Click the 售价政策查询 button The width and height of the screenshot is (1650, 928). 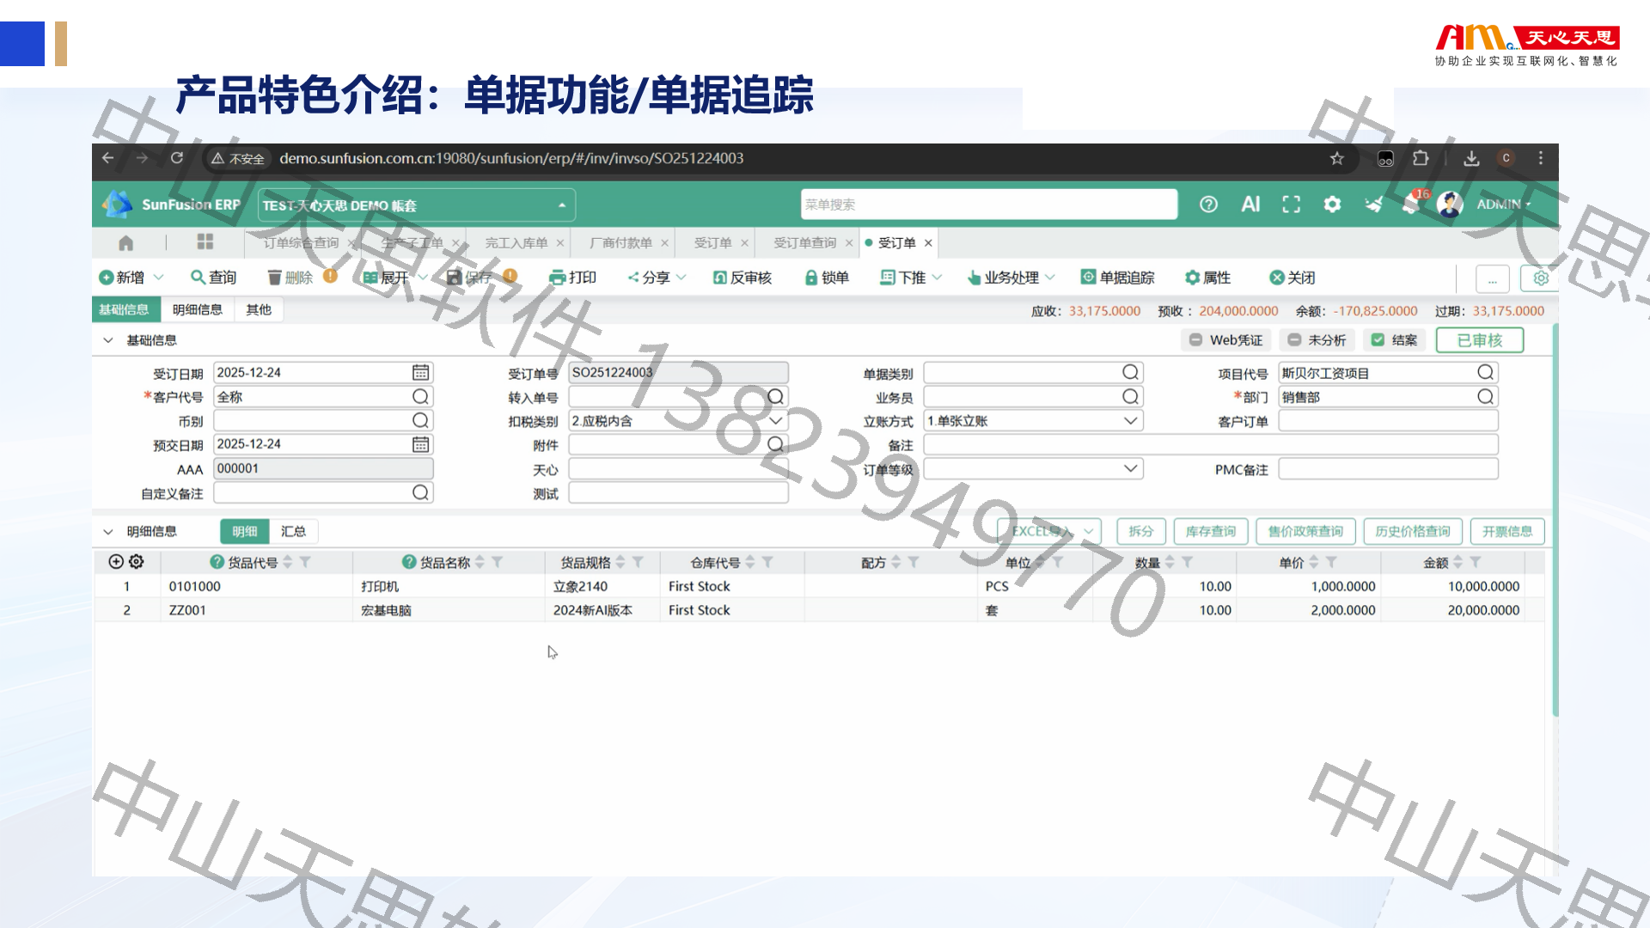[1305, 532]
